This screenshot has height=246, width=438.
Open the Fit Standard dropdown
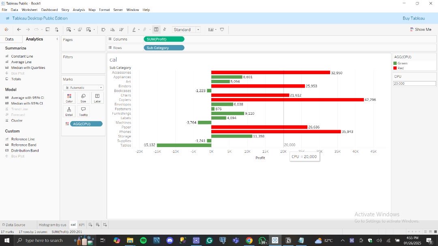coord(186,30)
